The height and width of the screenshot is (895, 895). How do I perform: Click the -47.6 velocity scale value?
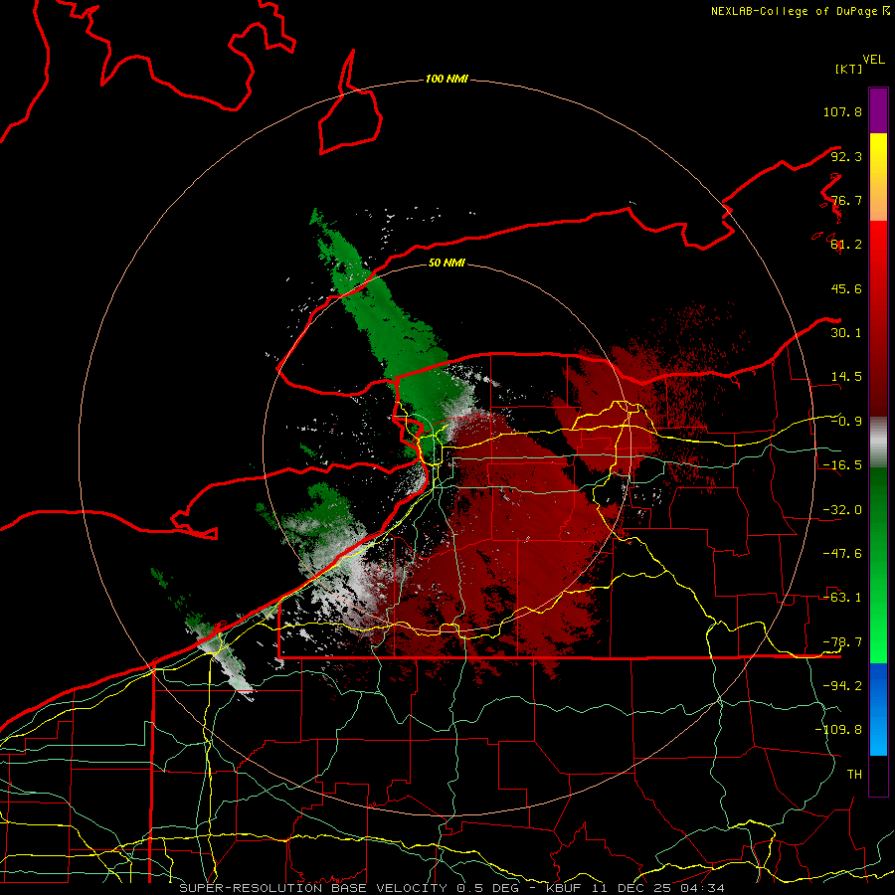[842, 554]
